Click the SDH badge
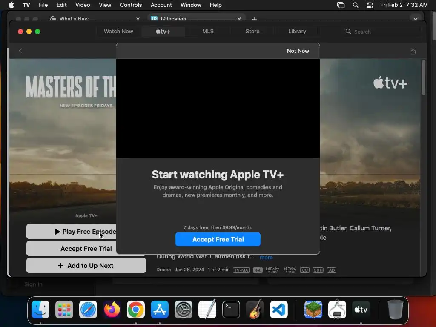The height and width of the screenshot is (327, 436). coord(318,270)
